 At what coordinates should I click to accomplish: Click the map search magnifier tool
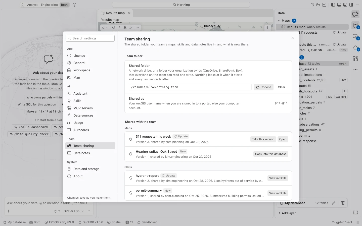pos(114,28)
